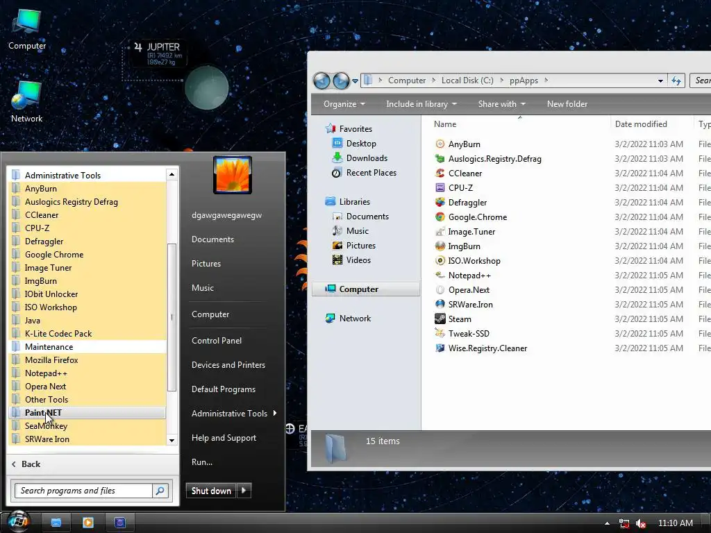Click the ISO.Workshop icon in file list
This screenshot has width=711, height=533.
(440, 261)
